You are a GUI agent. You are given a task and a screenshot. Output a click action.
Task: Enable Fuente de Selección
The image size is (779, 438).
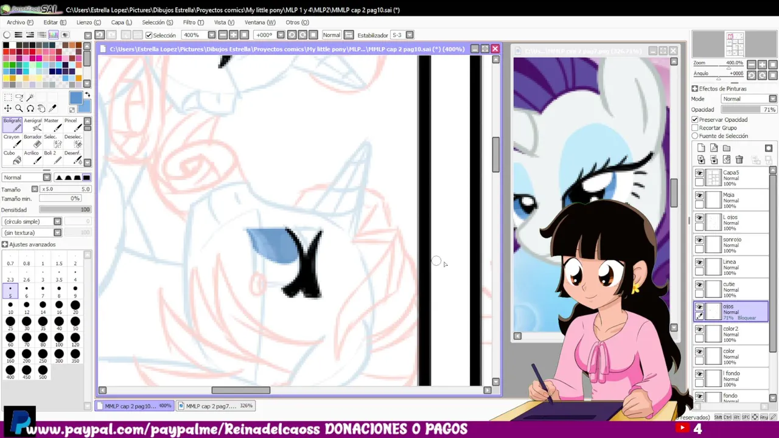695,136
